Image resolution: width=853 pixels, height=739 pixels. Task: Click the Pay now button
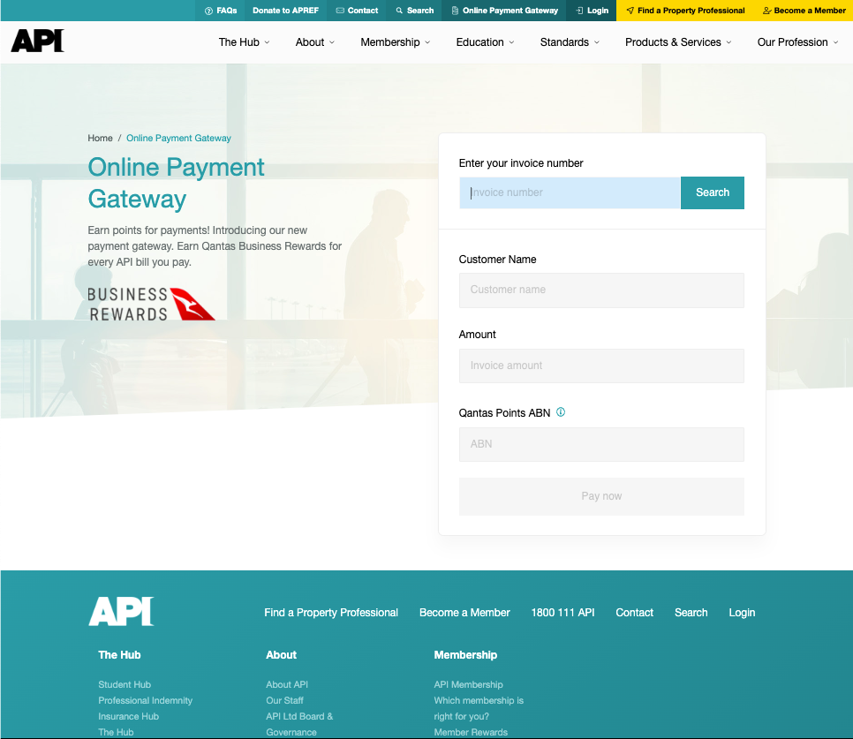point(601,496)
